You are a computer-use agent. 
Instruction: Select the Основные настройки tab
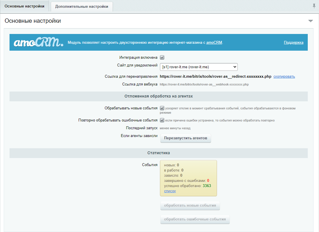pyautogui.click(x=24, y=6)
